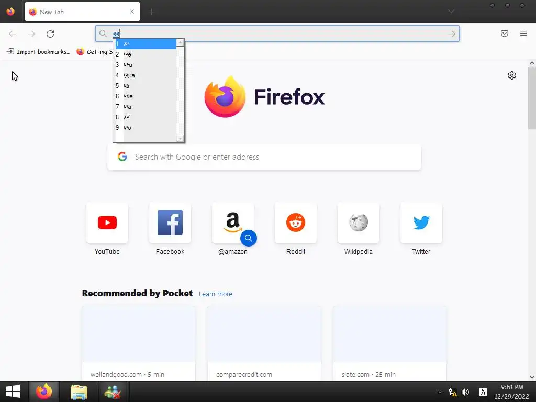Close the New Tab tab

[132, 12]
